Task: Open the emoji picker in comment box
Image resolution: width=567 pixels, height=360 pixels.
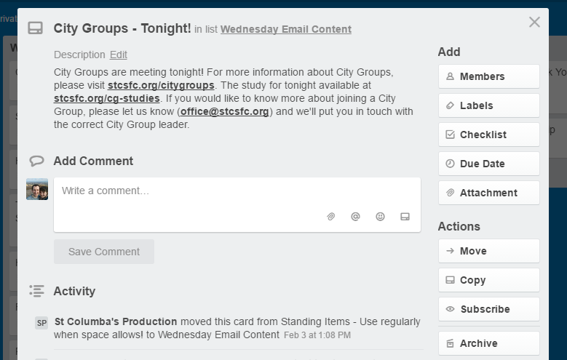Action: coord(380,217)
